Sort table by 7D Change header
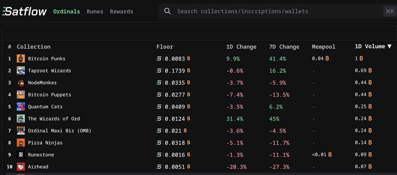Image resolution: width=397 pixels, height=175 pixels. click(x=284, y=47)
